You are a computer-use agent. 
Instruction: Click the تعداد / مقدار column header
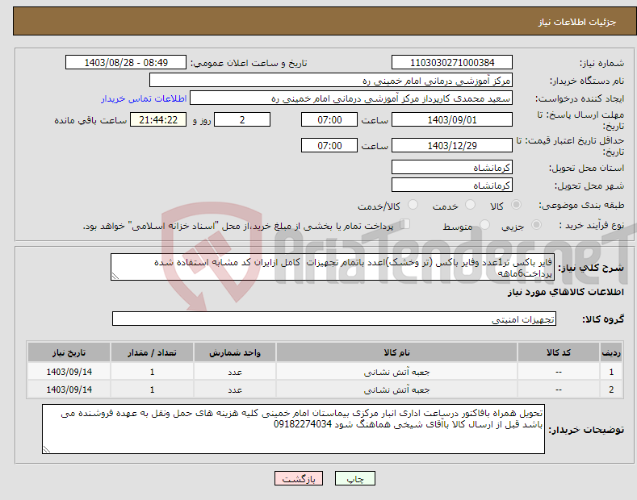coord(152,352)
